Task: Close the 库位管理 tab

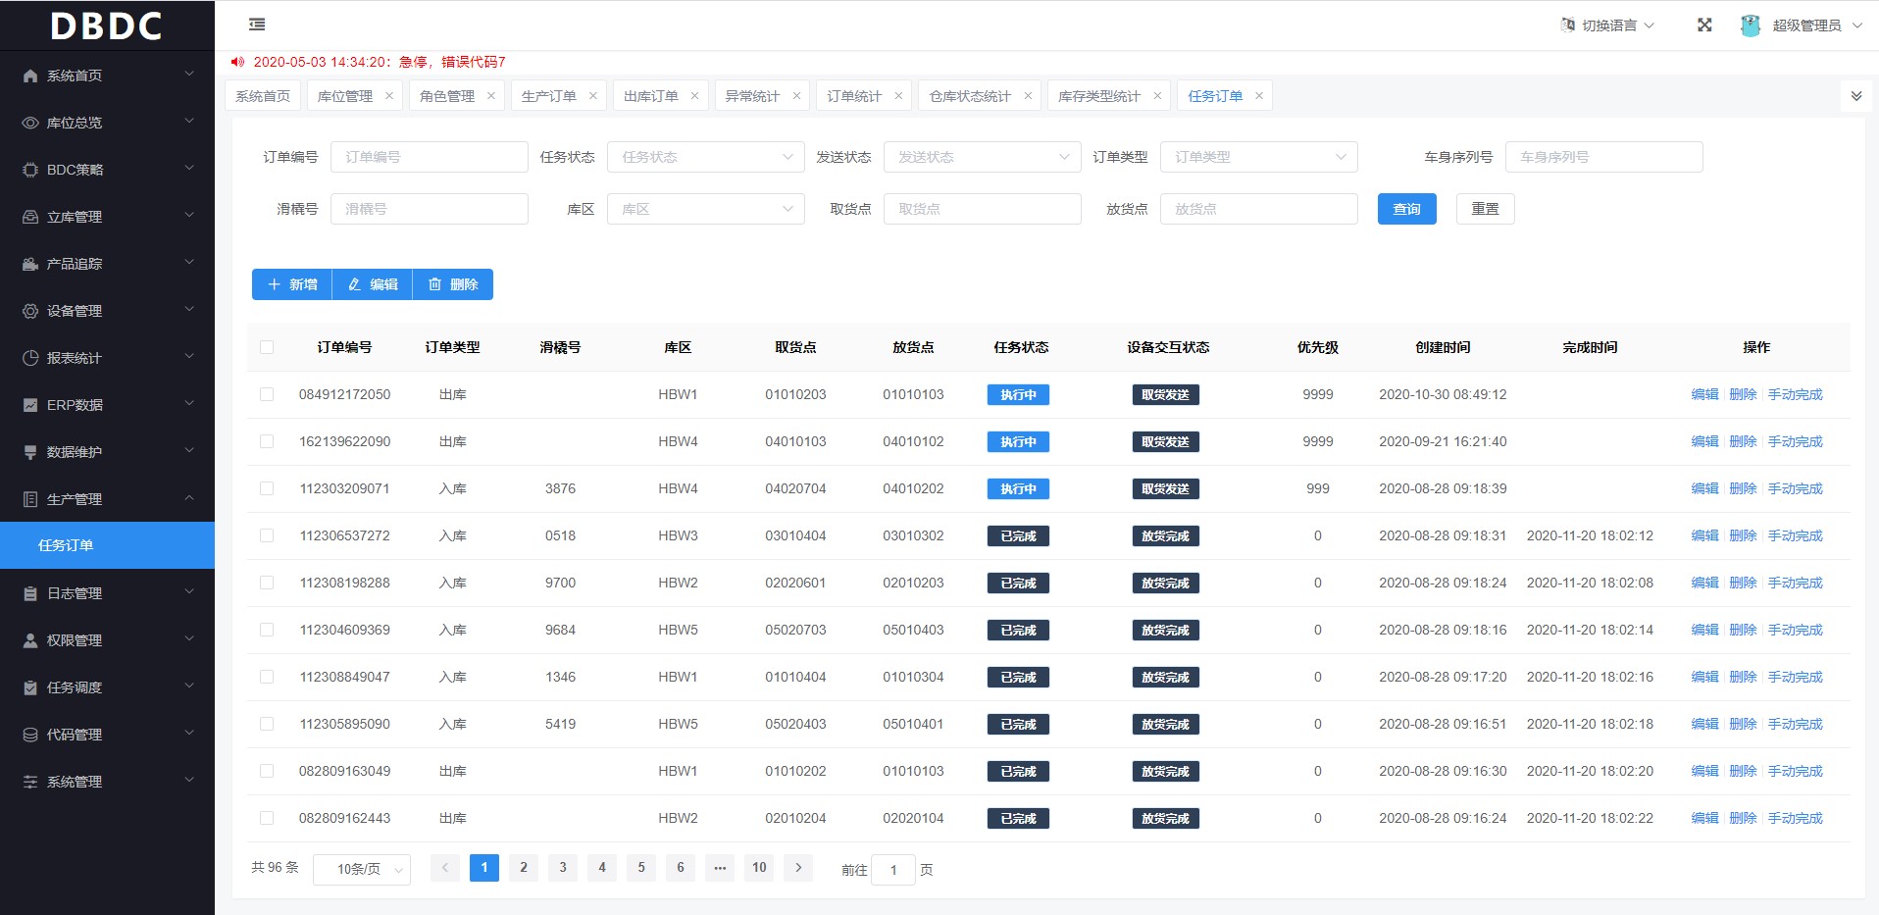Action: coord(389,96)
